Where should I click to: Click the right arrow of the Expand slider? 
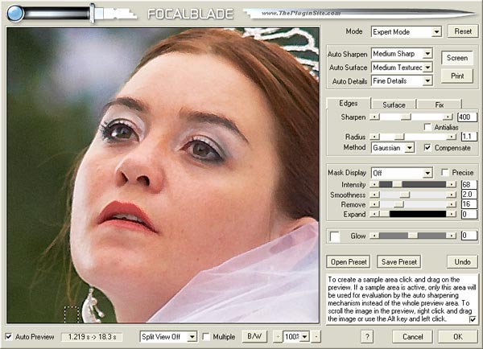click(x=452, y=214)
